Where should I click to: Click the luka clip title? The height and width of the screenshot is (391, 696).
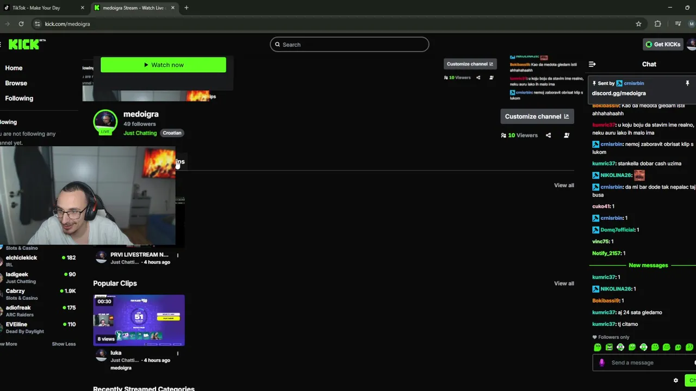(116, 353)
